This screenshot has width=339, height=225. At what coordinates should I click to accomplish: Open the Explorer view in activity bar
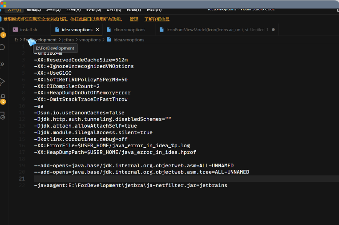[x=3, y=31]
